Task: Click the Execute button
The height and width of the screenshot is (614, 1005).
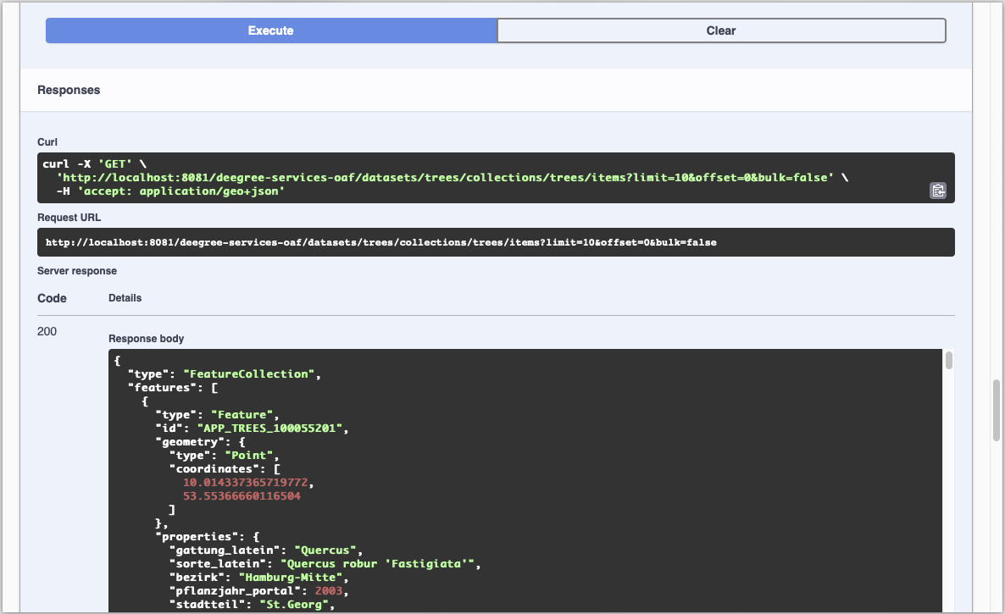Action: coord(270,30)
